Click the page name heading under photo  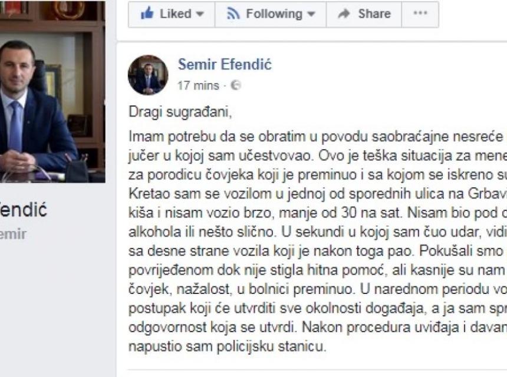(24, 210)
